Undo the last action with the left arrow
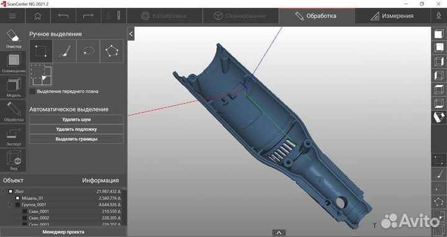 point(63,16)
